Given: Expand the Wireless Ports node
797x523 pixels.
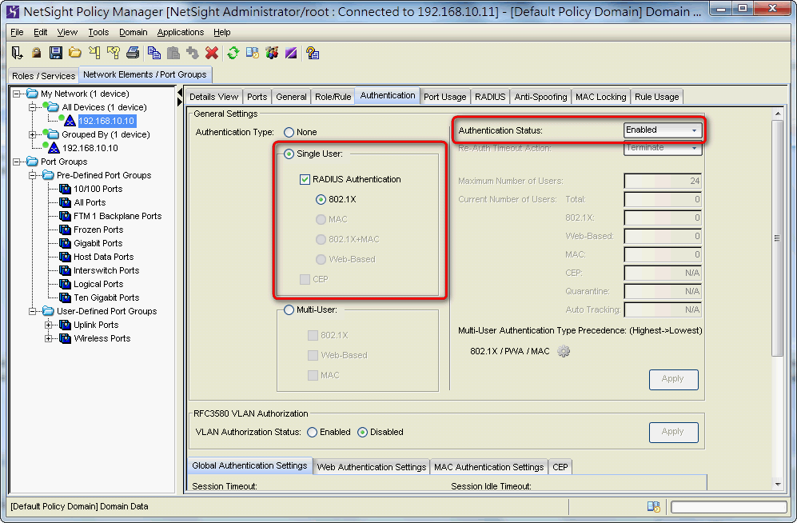Looking at the screenshot, I should click(48, 338).
